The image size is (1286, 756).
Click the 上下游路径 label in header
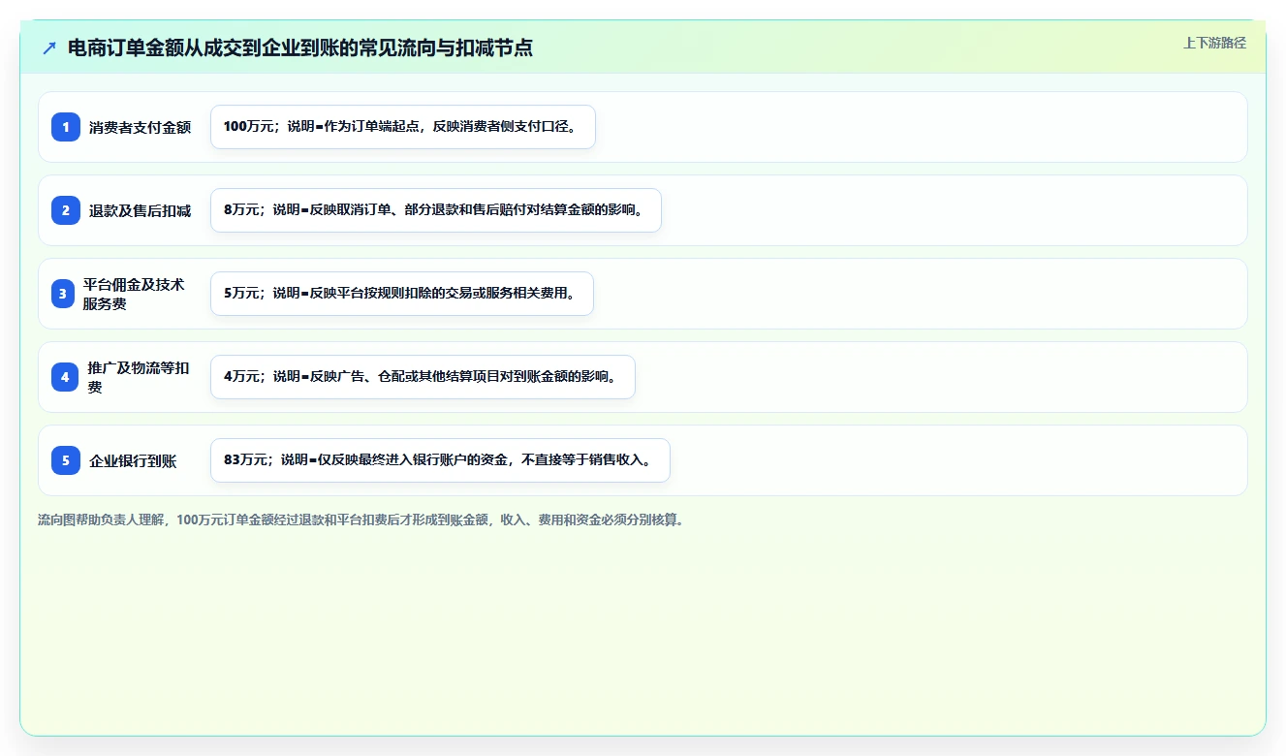(x=1214, y=44)
